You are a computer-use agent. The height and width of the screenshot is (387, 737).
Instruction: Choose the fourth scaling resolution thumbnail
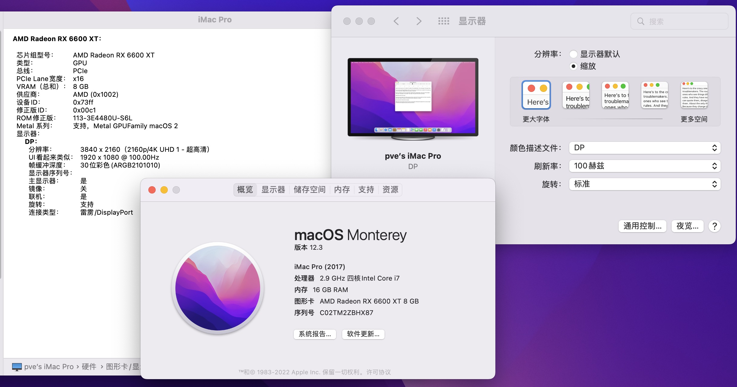pos(655,95)
